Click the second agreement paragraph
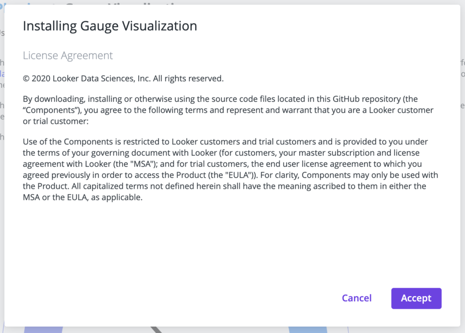Image resolution: width=465 pixels, height=333 pixels. [228, 170]
